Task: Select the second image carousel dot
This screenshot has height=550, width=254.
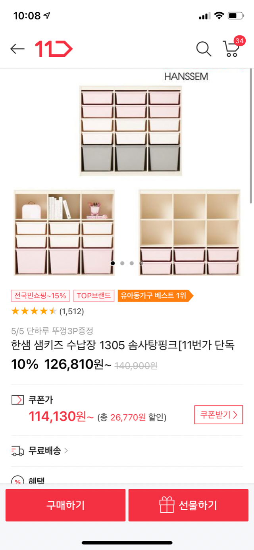Action: (x=122, y=263)
